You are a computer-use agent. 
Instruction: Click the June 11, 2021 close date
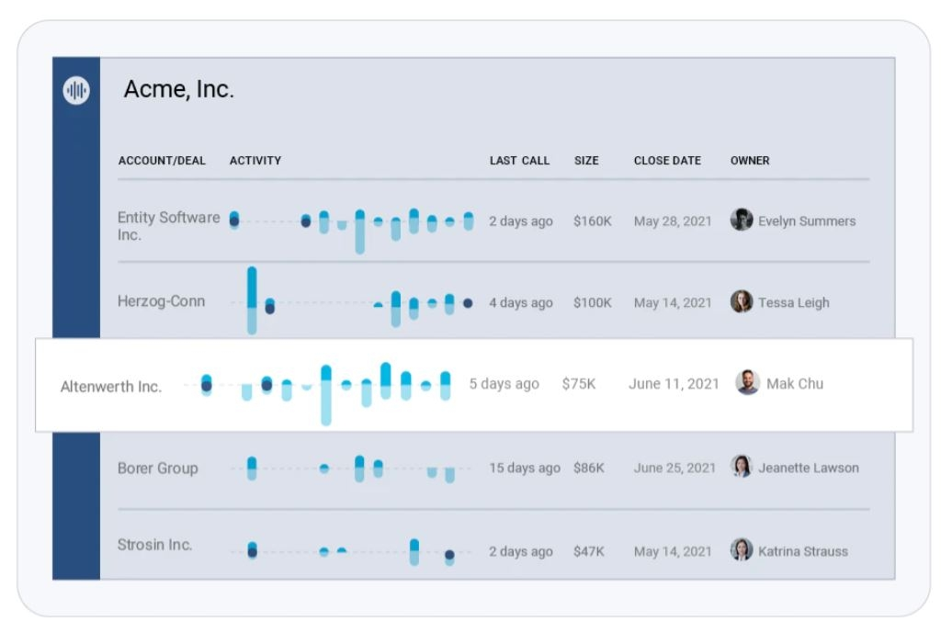[x=674, y=383]
